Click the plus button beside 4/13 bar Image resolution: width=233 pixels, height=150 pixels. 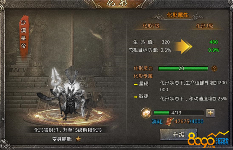(x=210, y=113)
